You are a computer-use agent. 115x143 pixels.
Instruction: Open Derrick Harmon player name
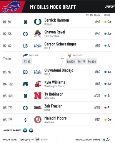click(57, 20)
